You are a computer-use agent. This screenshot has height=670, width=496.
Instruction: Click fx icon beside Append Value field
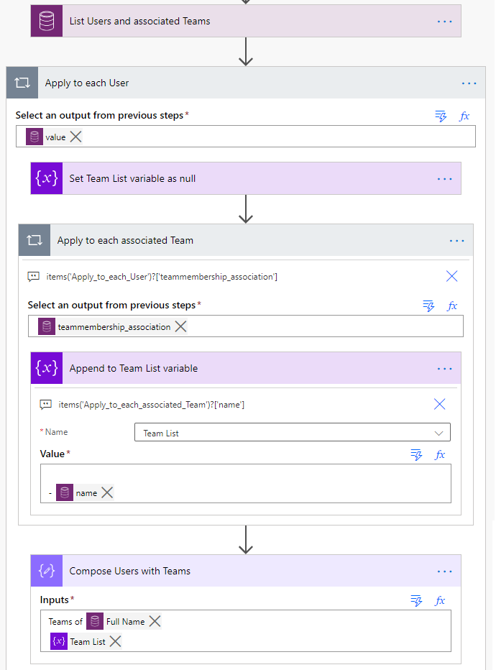pos(440,454)
